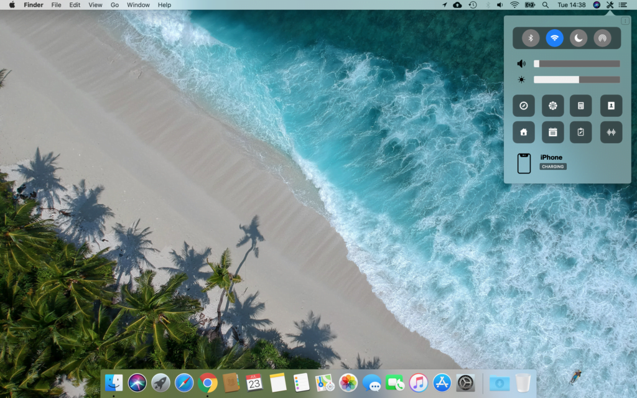Open the View menu
The width and height of the screenshot is (637, 398).
[x=95, y=5]
